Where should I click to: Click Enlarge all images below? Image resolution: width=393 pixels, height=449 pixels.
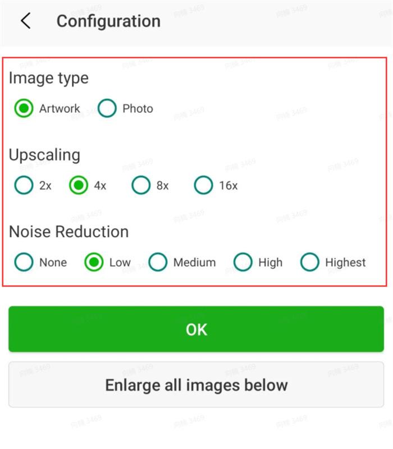[196, 384]
